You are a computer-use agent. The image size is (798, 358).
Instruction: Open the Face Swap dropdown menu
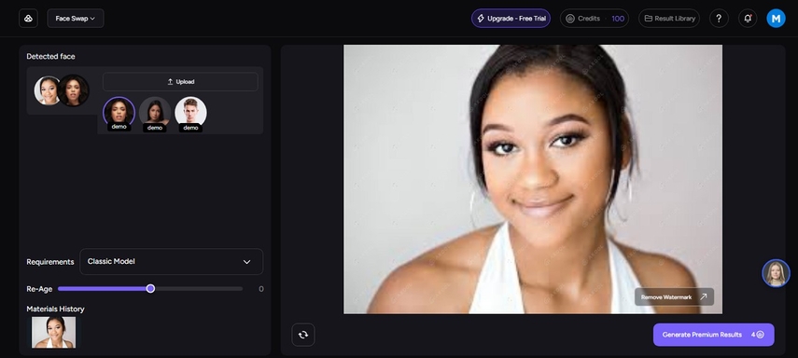coord(76,19)
